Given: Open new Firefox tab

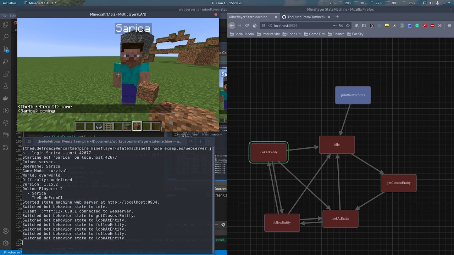Looking at the screenshot, I should click(x=337, y=17).
